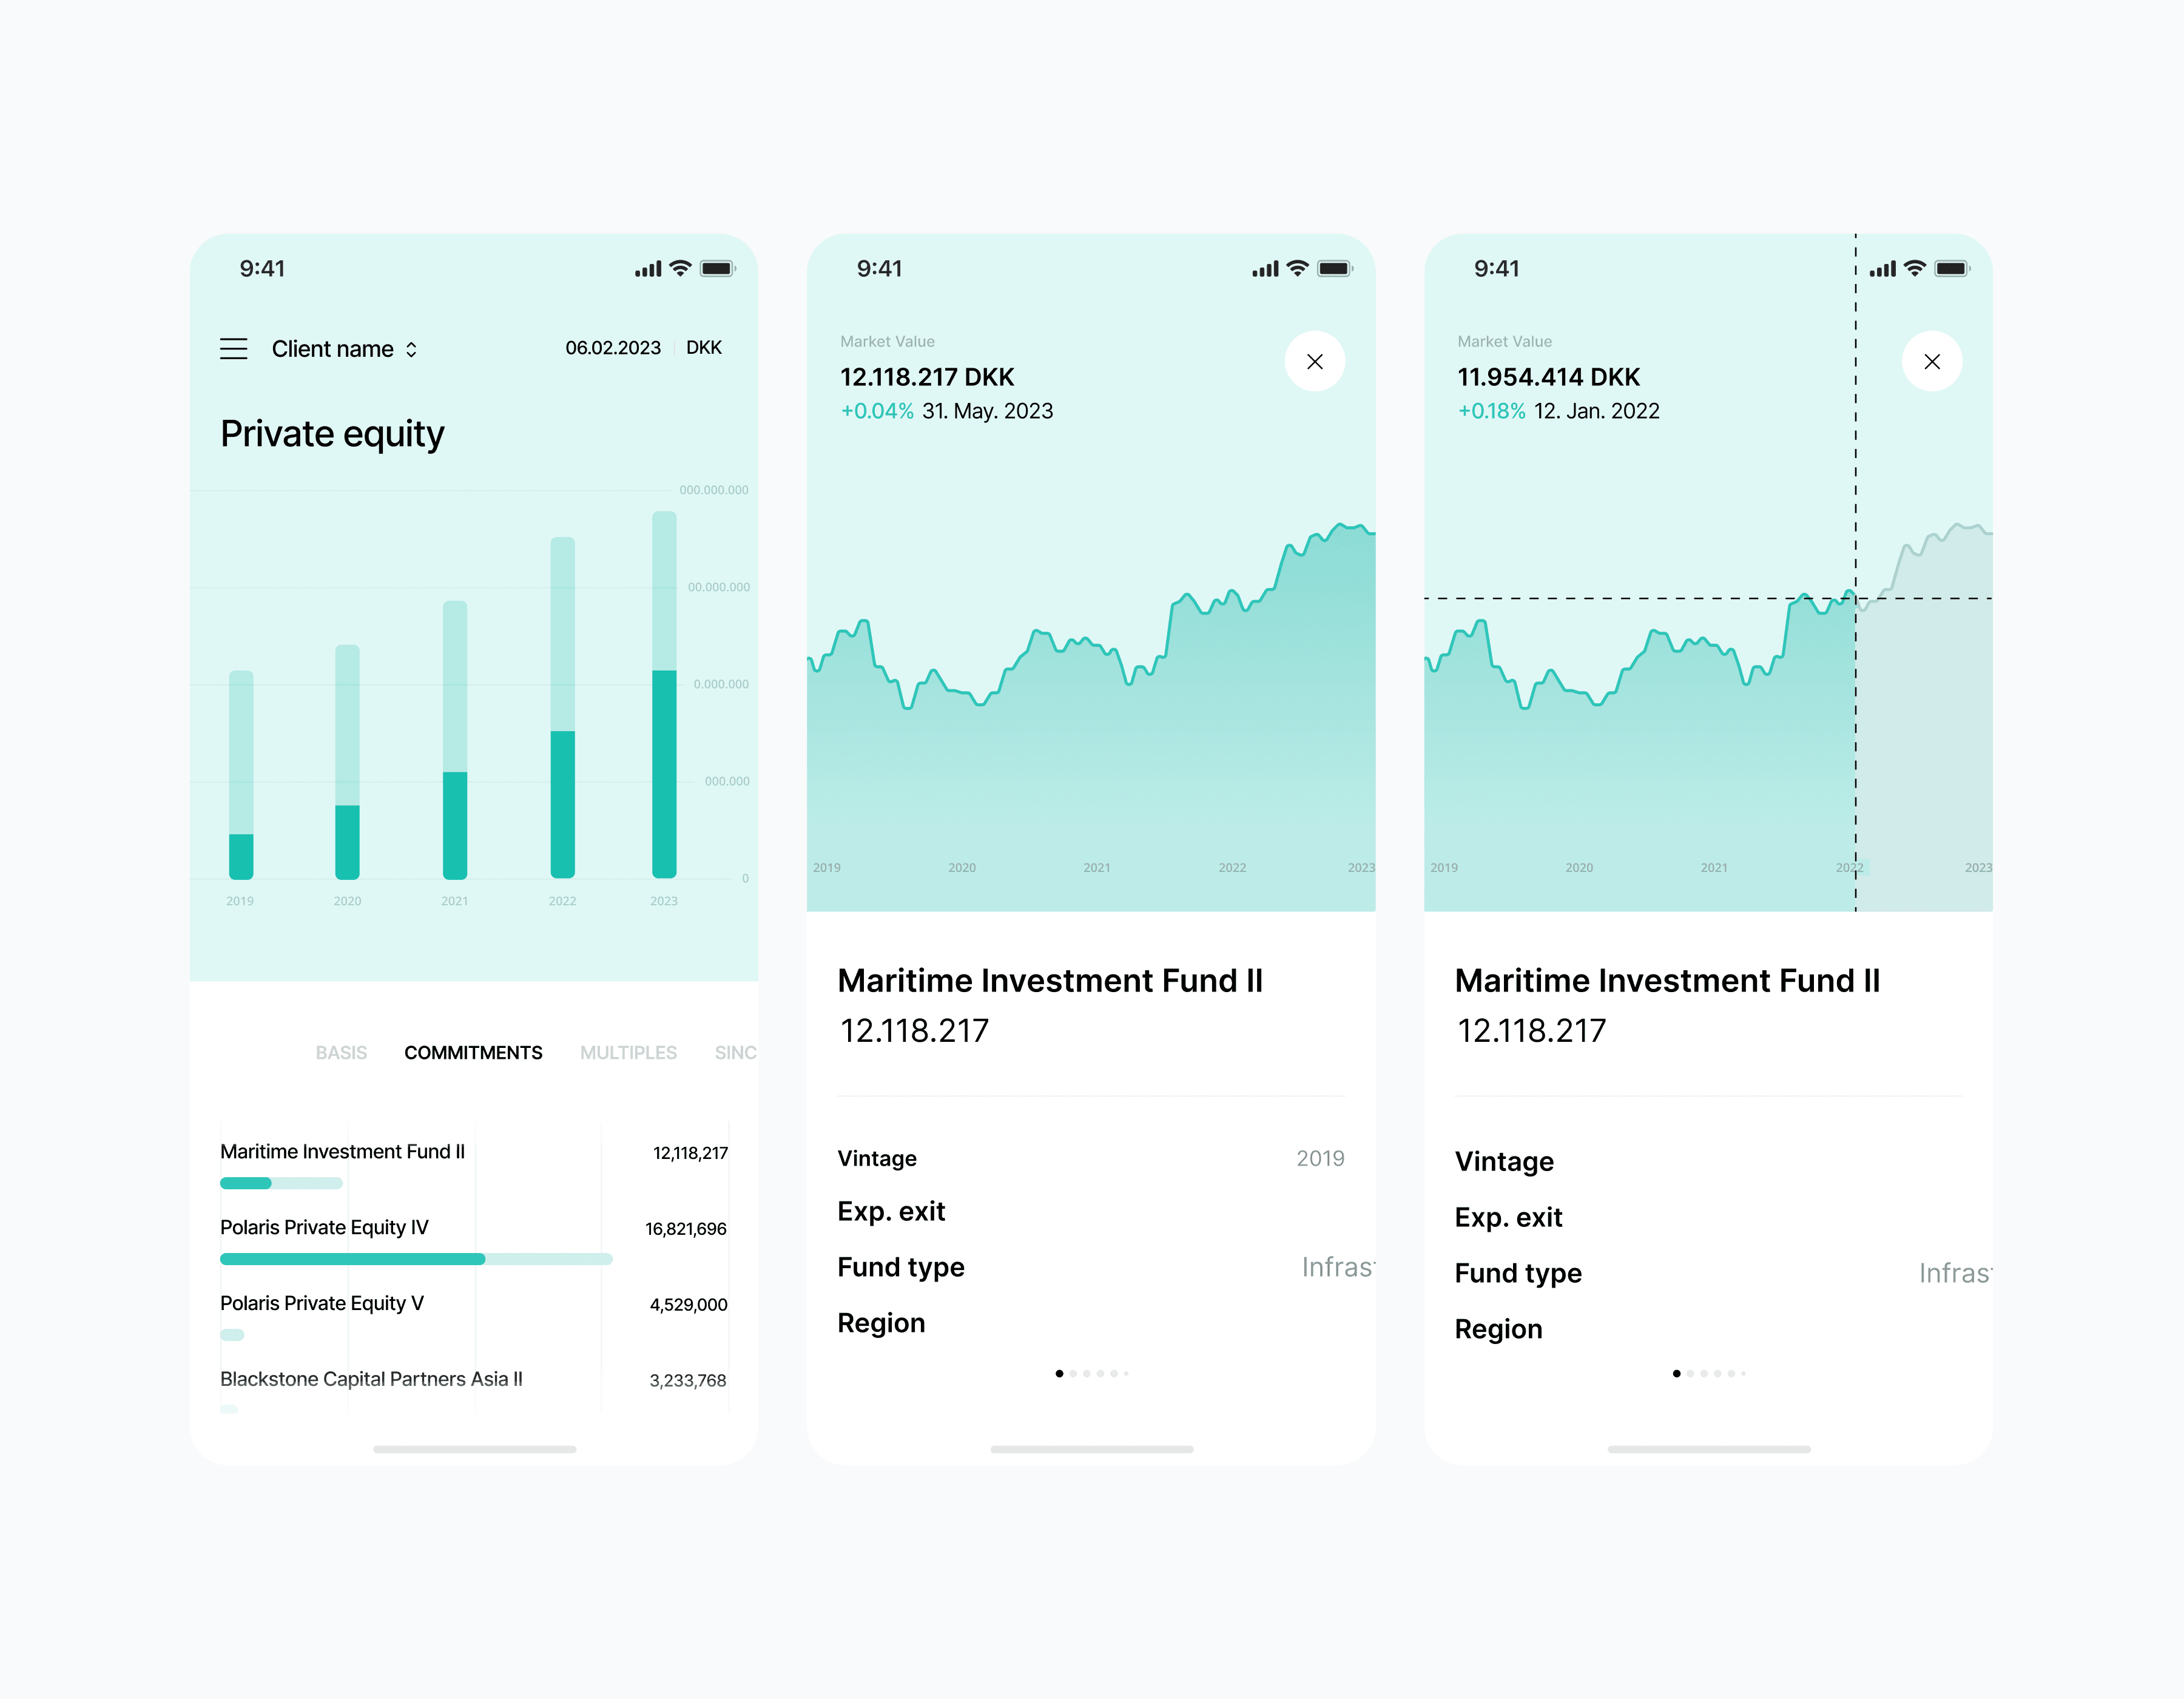Close the 11.954.414 DKK chart panel
The width and height of the screenshot is (2184, 1699).
point(1931,362)
